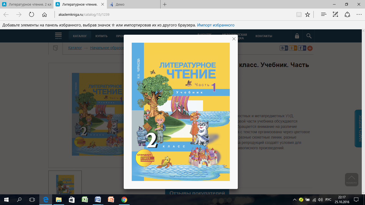The image size is (365, 205).
Task: Open Word from taskbar
Action: 98,200
